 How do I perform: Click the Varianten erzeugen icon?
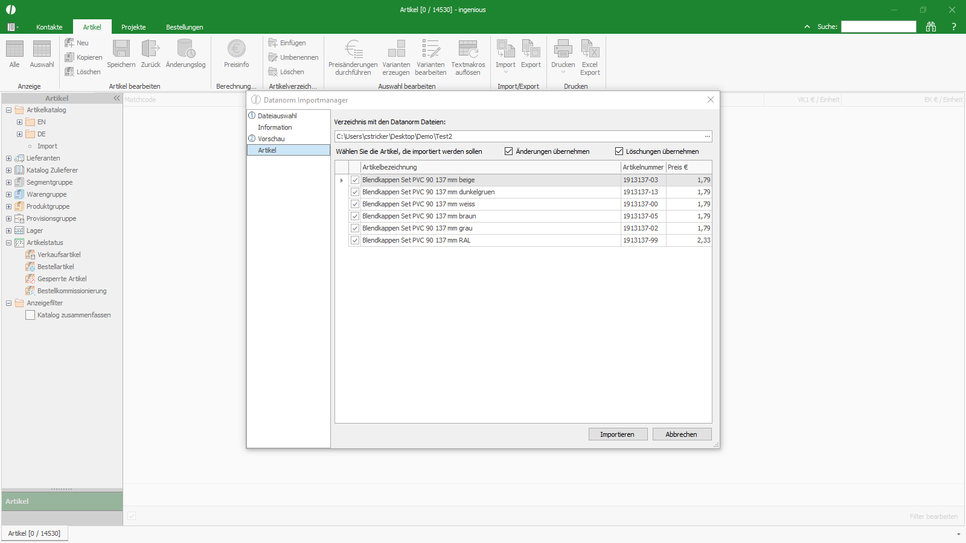tap(396, 56)
